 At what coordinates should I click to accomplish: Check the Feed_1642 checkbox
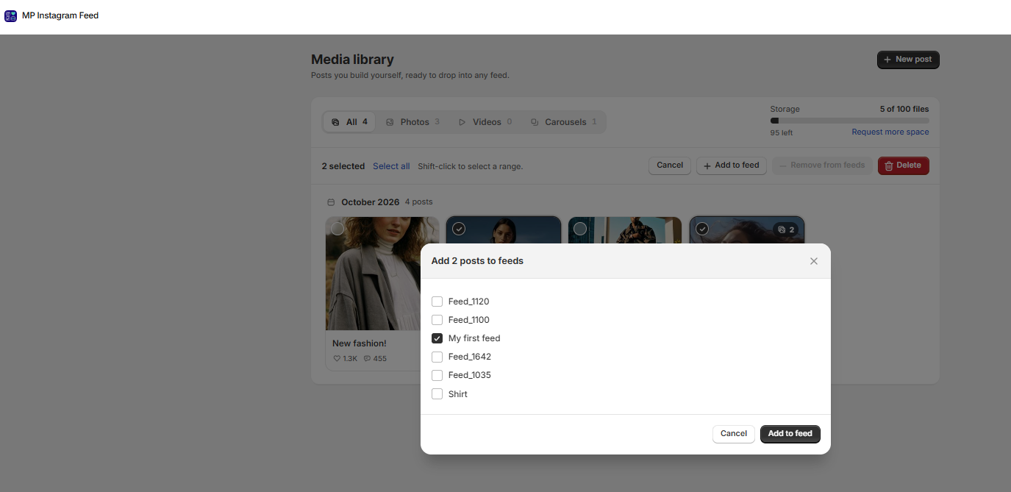(x=437, y=357)
